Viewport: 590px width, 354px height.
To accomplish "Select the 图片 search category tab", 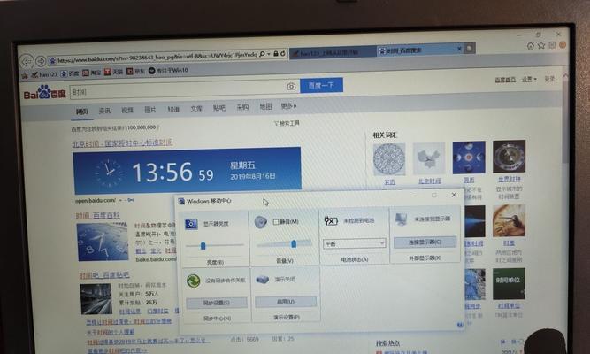I will [x=150, y=110].
